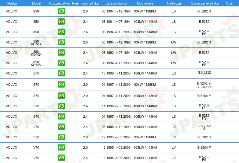
Task: Click the Model column header
Action: pyautogui.click(x=36, y=3)
